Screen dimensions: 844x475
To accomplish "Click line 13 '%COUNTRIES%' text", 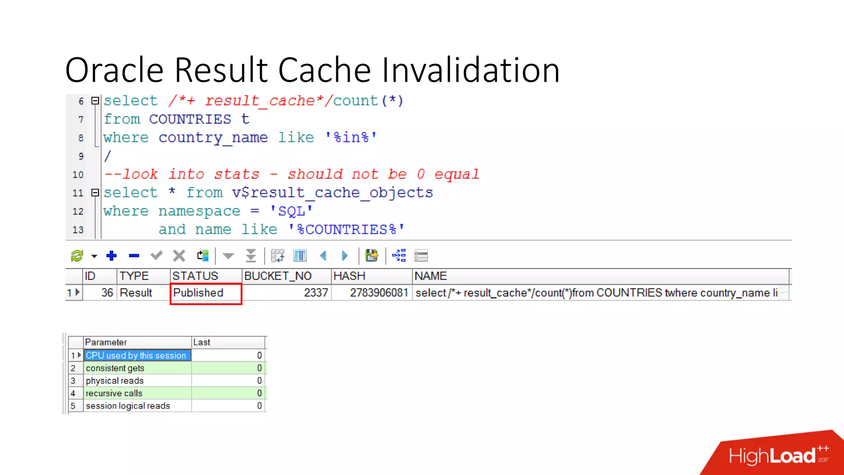I will 347,230.
